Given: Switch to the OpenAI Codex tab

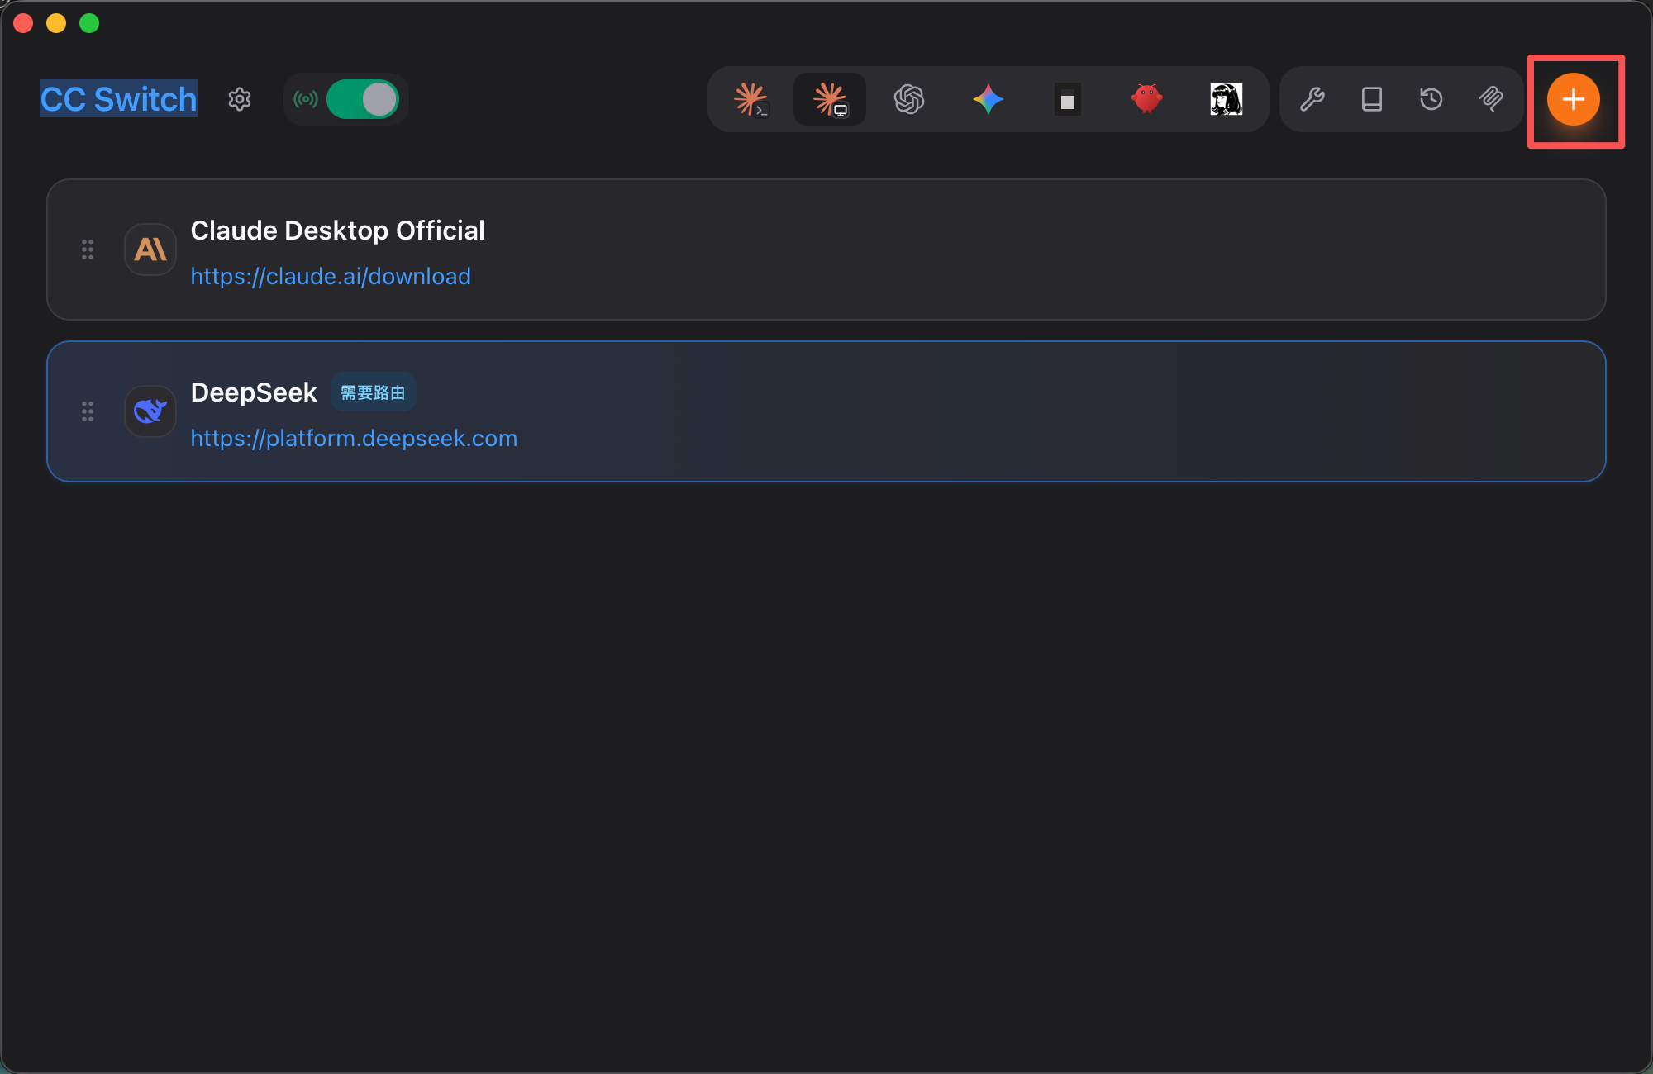Looking at the screenshot, I should 909,99.
